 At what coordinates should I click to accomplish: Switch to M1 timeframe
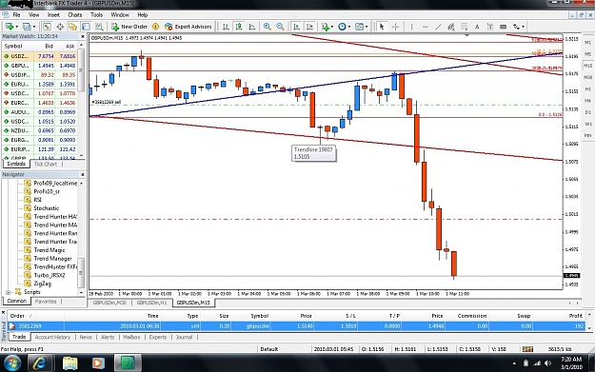click(587, 43)
